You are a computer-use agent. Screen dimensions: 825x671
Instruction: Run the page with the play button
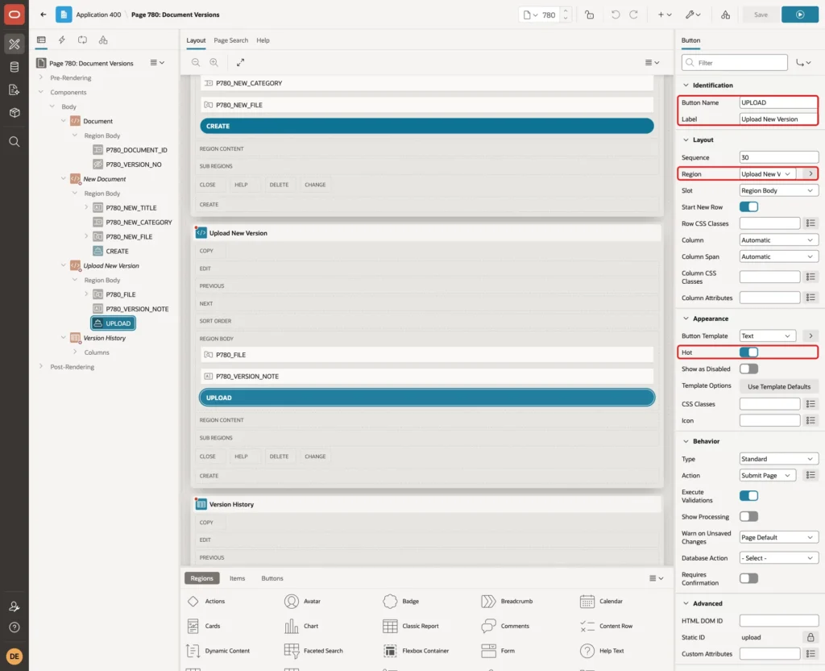800,15
